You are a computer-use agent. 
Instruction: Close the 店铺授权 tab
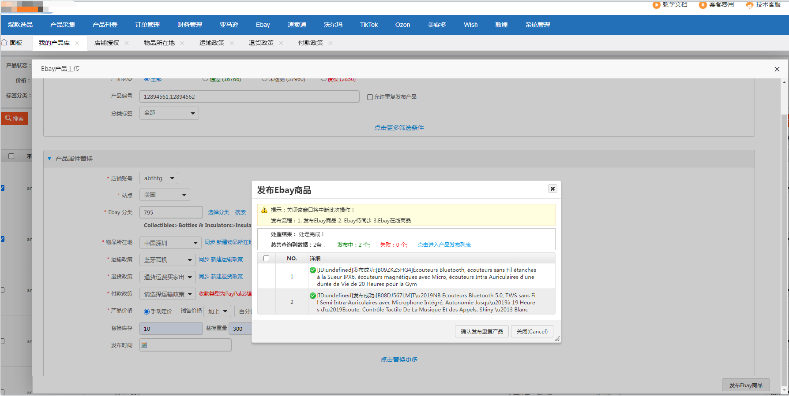pos(127,43)
